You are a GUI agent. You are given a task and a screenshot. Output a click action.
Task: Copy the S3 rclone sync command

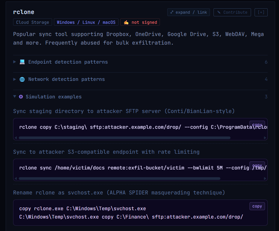257,165
